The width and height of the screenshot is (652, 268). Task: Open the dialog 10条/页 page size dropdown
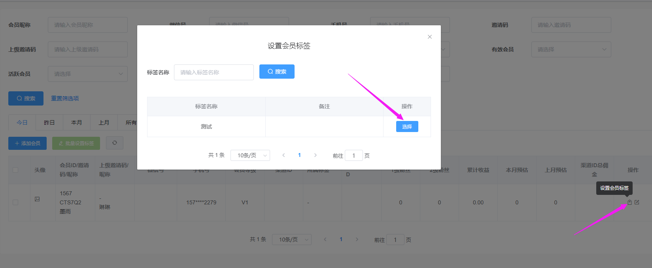click(250, 155)
